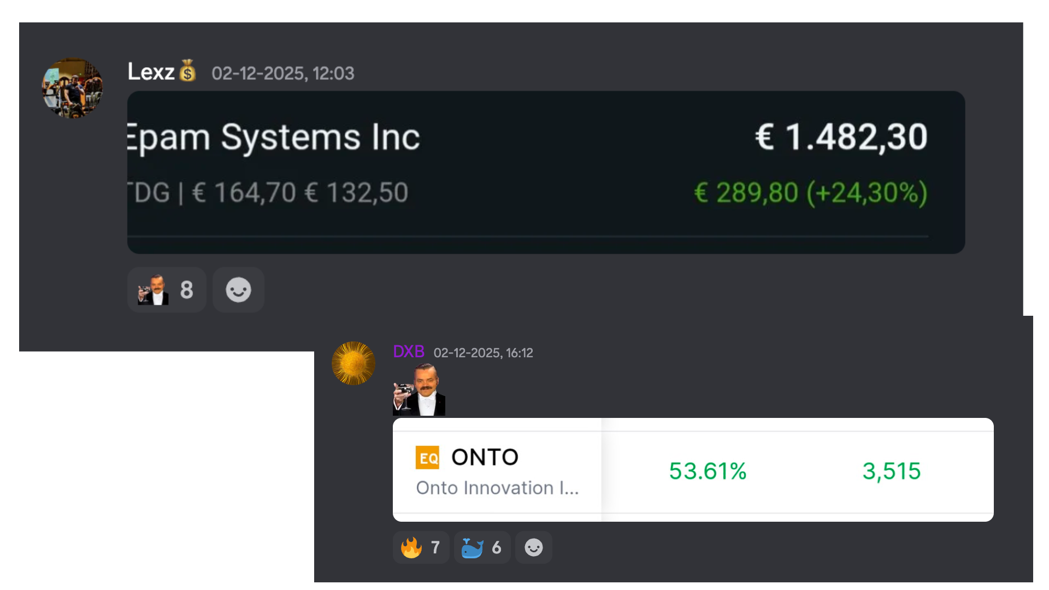Click the Onto Innovation company name
This screenshot has height=590, width=1049.
coord(497,488)
